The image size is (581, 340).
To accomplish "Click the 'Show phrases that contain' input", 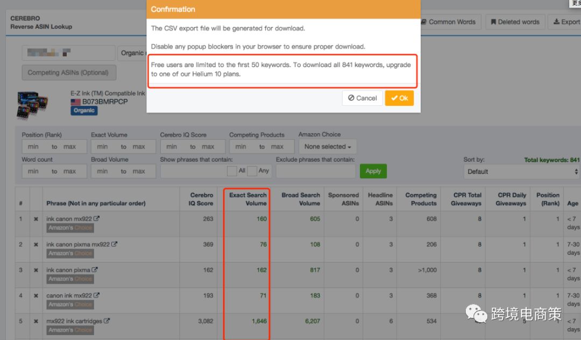I will 194,171.
